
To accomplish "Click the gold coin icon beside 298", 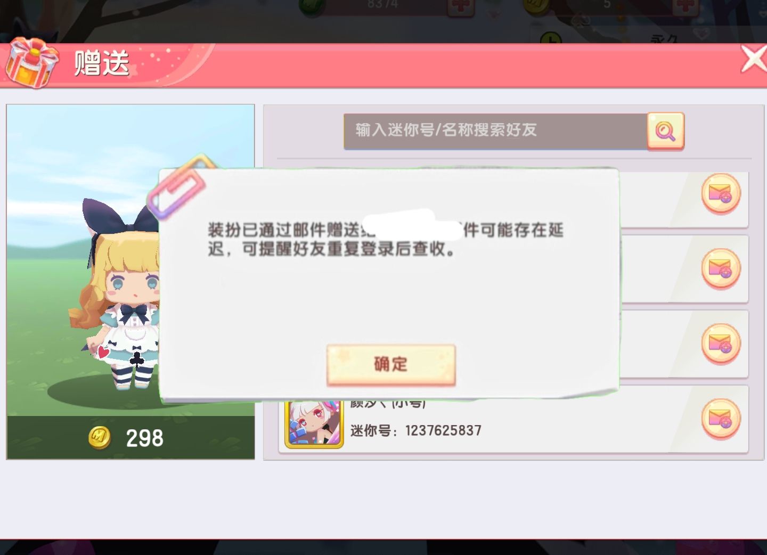I will 100,438.
